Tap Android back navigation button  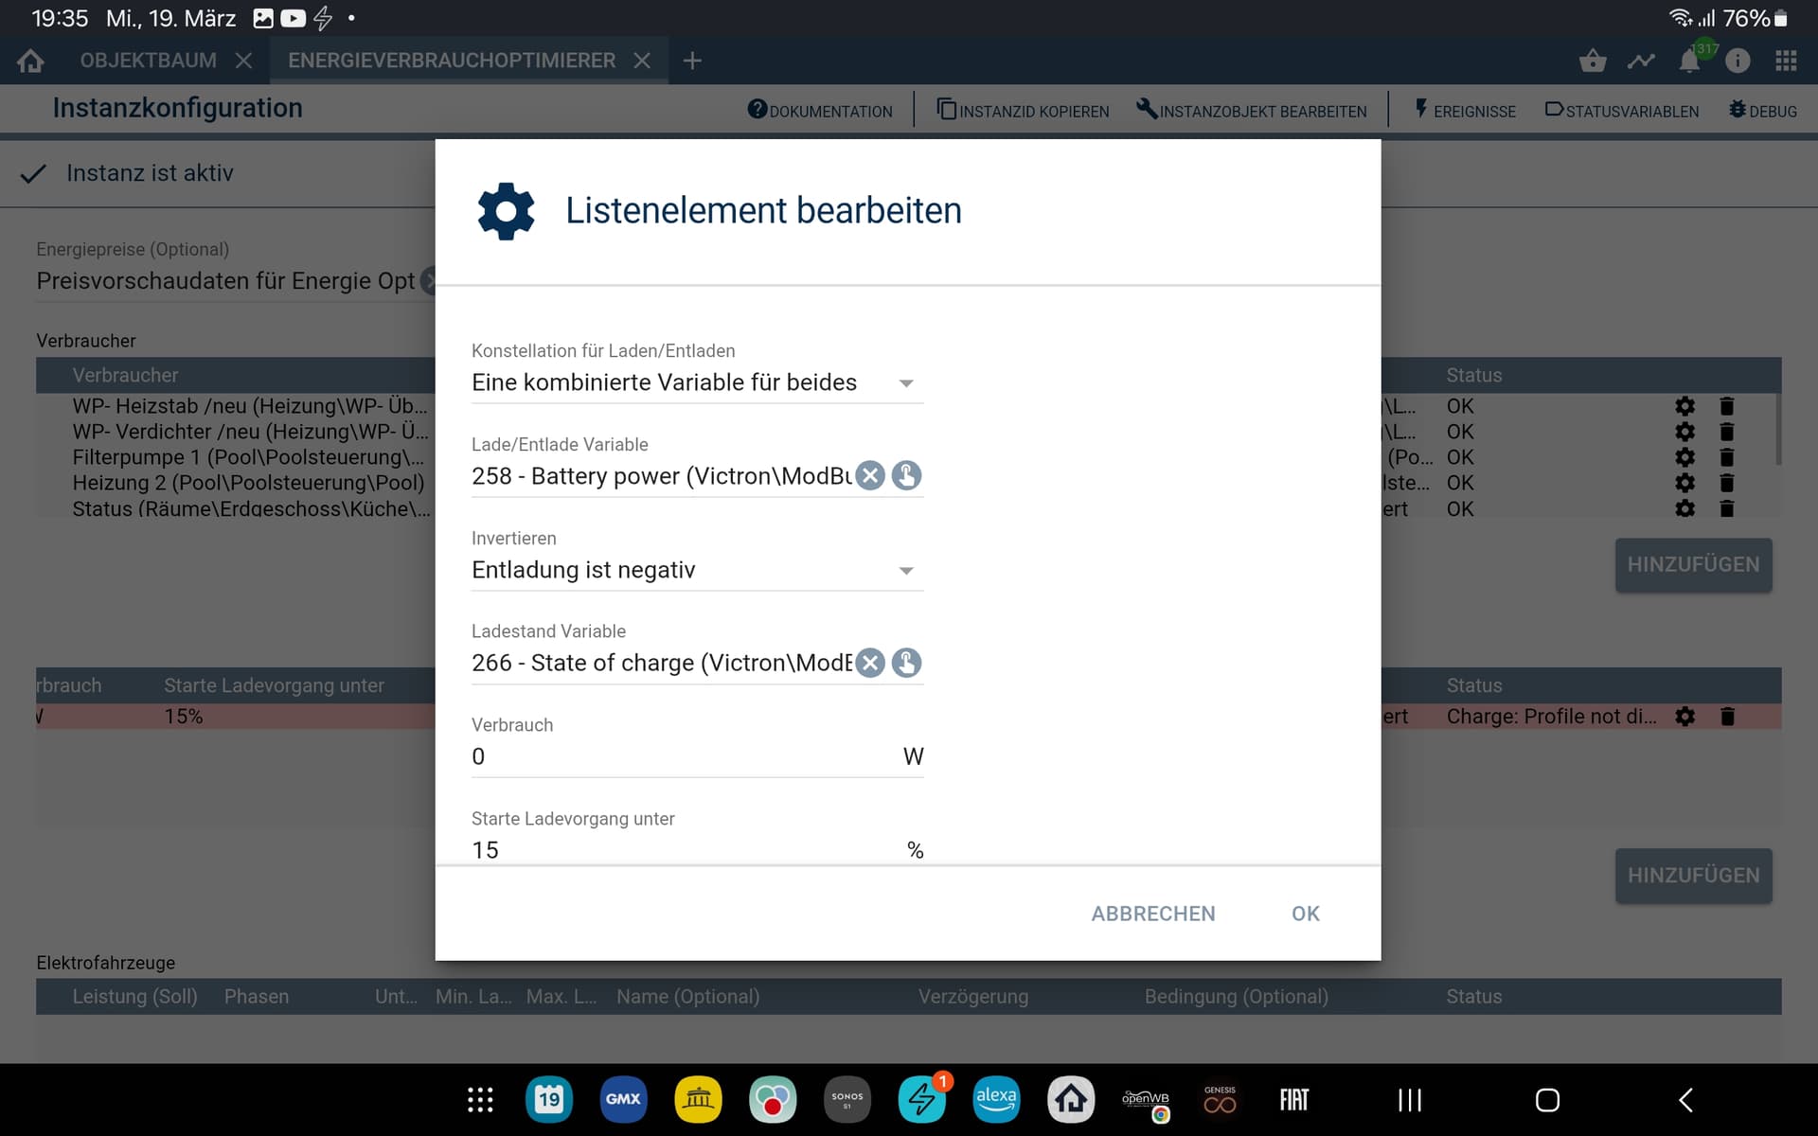point(1685,1100)
